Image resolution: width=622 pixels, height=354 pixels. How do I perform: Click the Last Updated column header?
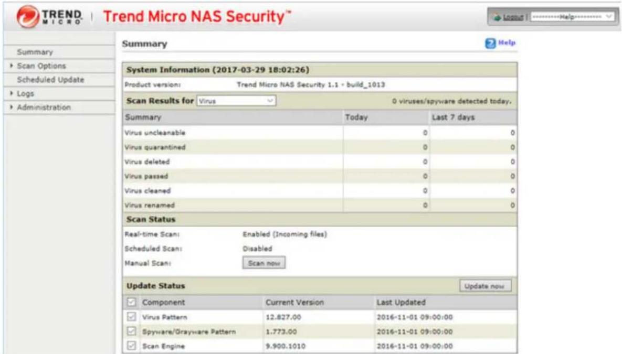point(401,303)
